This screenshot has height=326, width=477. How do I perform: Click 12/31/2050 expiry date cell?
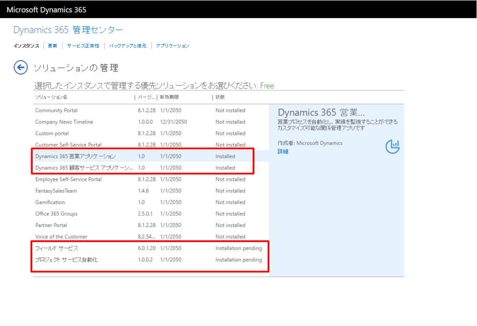[173, 122]
